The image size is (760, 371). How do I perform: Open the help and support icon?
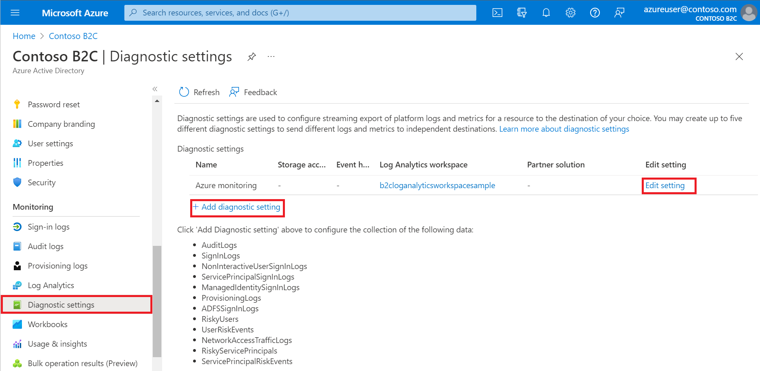[x=595, y=13]
